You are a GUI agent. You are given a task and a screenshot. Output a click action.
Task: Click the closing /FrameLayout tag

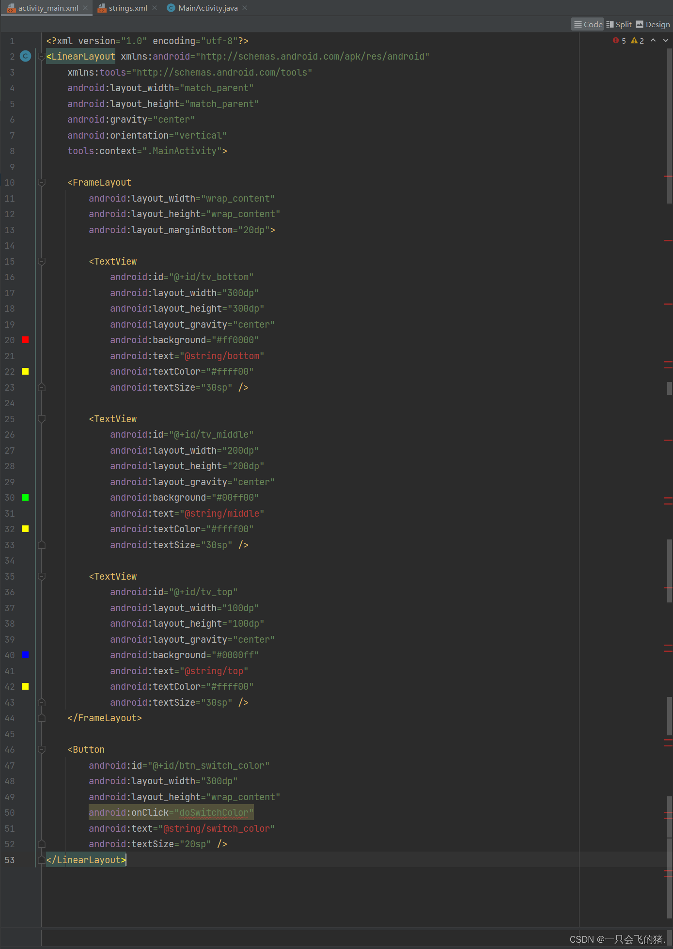click(x=105, y=718)
